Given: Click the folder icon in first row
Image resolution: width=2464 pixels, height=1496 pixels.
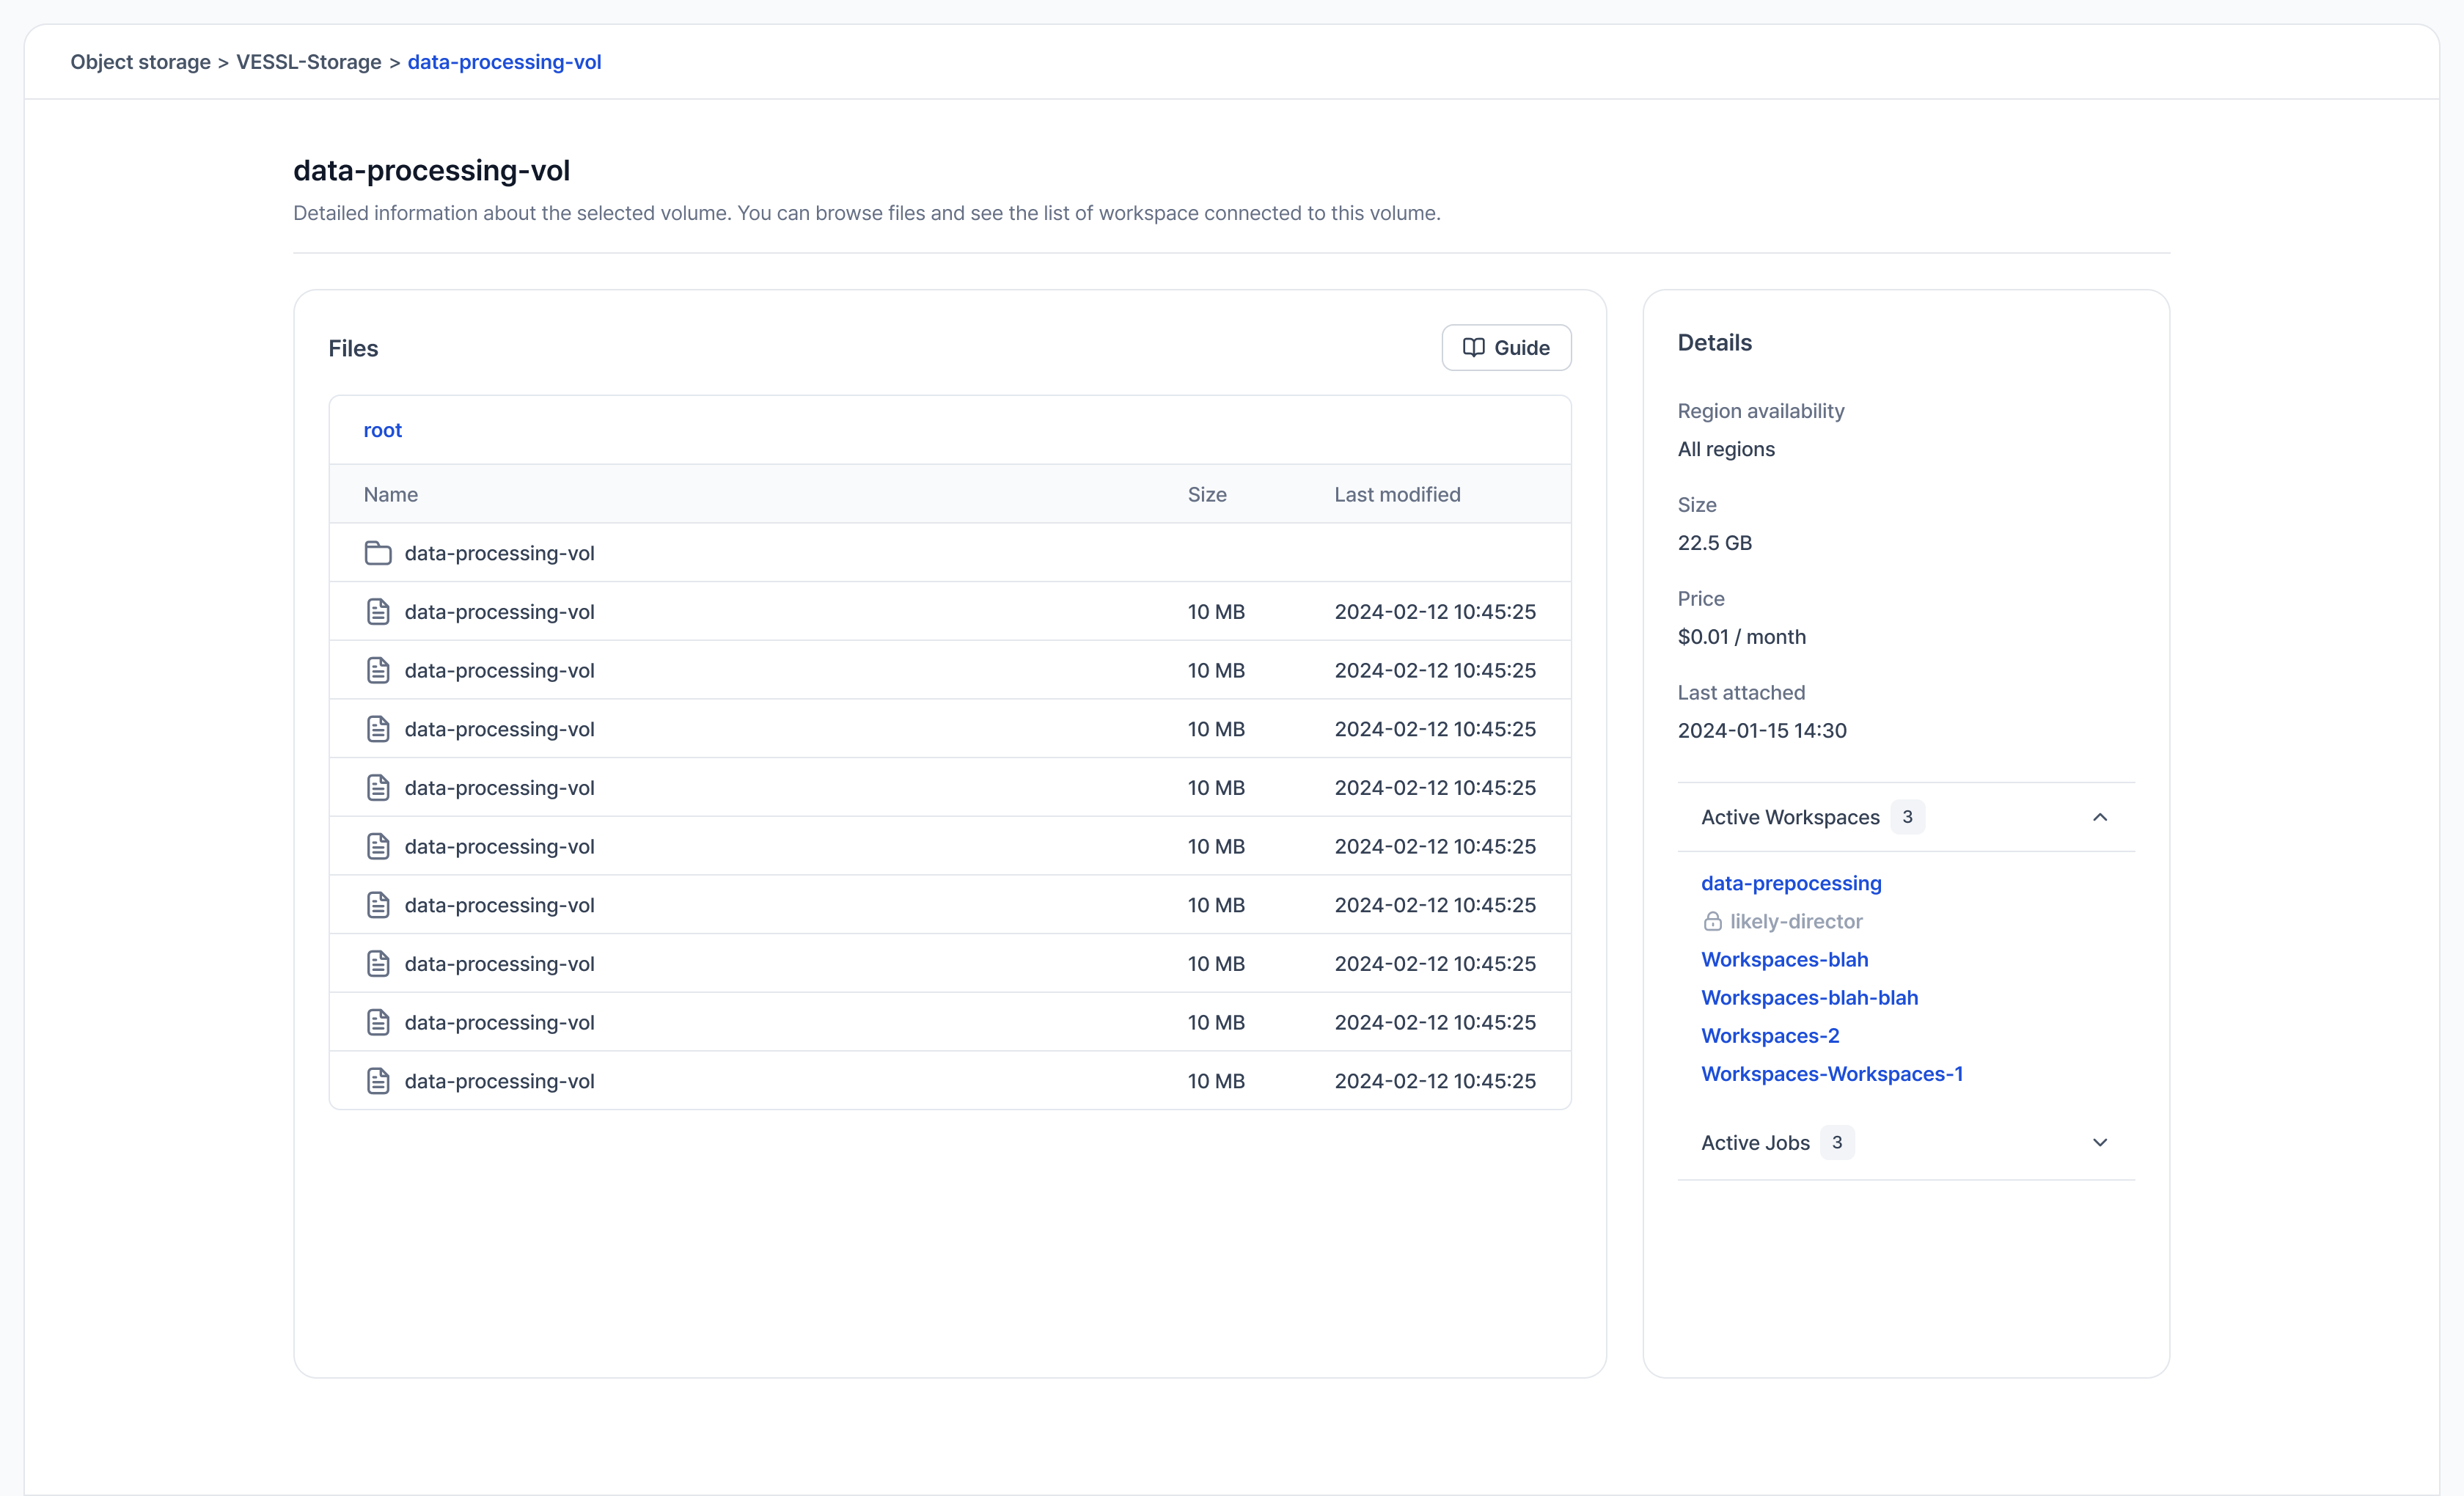Looking at the screenshot, I should (x=377, y=553).
